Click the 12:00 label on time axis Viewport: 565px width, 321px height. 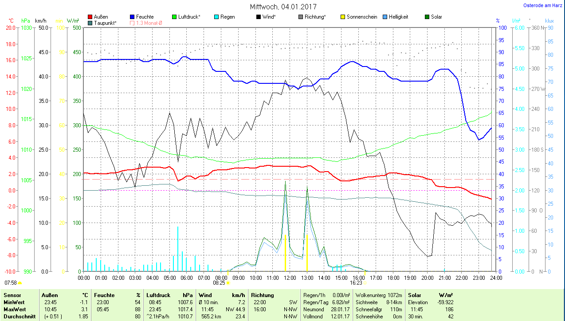click(290, 278)
